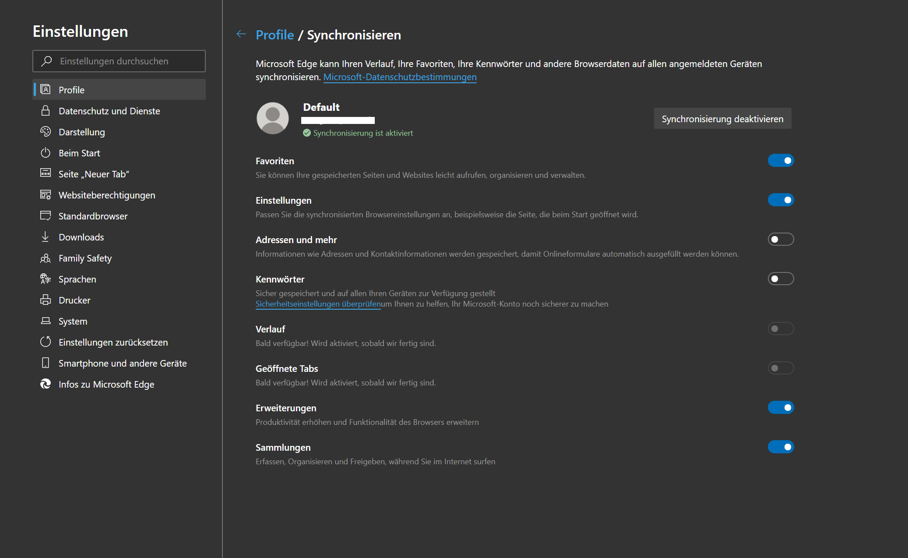Open Smartphone und andere Geräte section
908x558 pixels.
(x=123, y=364)
